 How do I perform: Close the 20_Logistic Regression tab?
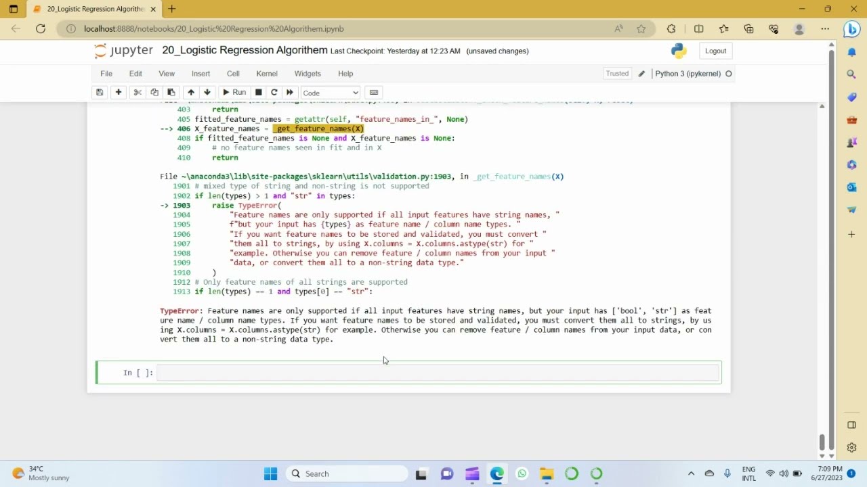pos(153,9)
